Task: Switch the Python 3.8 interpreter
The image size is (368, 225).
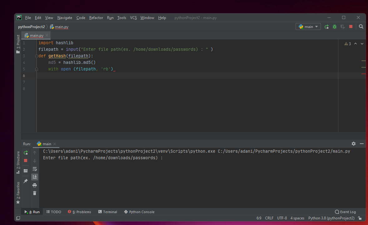Action: [x=331, y=218]
